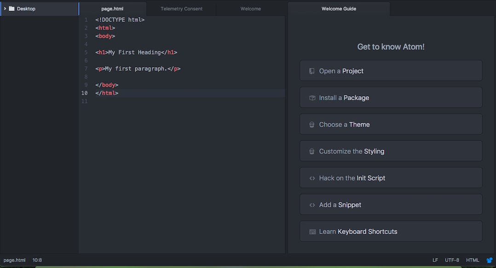Click the 10:8 cursor position indicator

[x=37, y=260]
